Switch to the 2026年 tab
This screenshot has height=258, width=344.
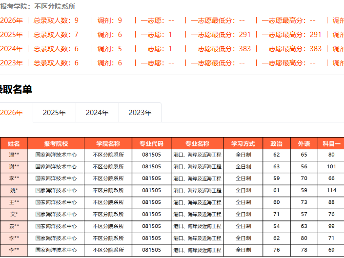tap(13, 113)
